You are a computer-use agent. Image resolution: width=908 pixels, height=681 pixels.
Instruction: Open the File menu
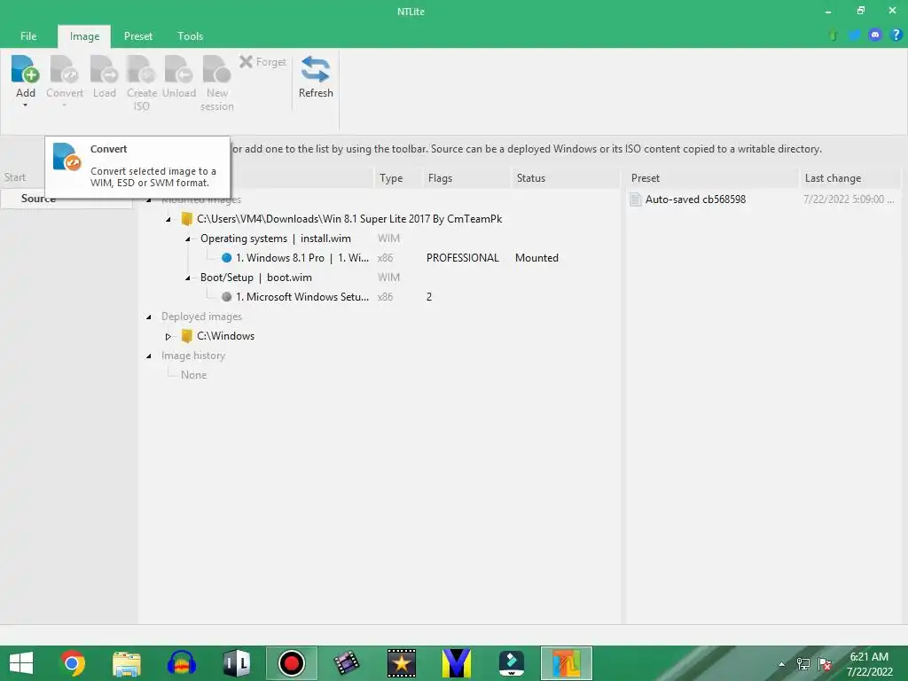tap(28, 35)
